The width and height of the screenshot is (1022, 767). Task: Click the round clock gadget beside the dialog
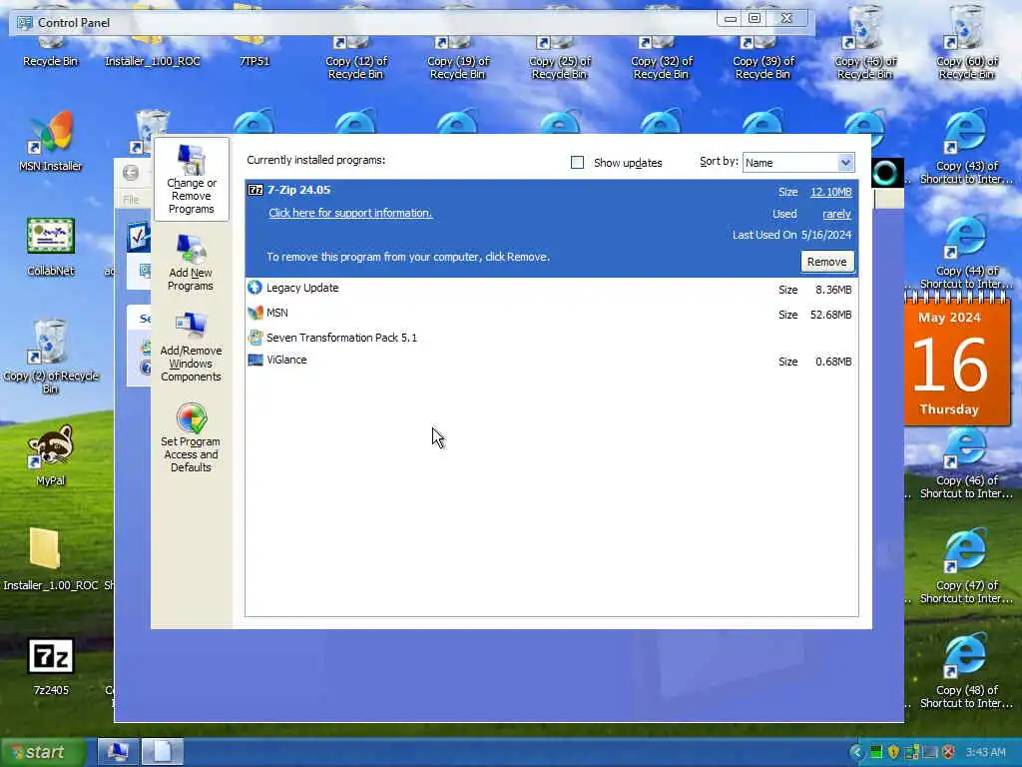coord(886,173)
